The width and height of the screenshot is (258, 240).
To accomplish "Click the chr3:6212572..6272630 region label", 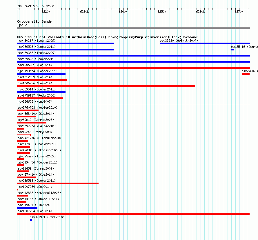I will coord(36,6).
